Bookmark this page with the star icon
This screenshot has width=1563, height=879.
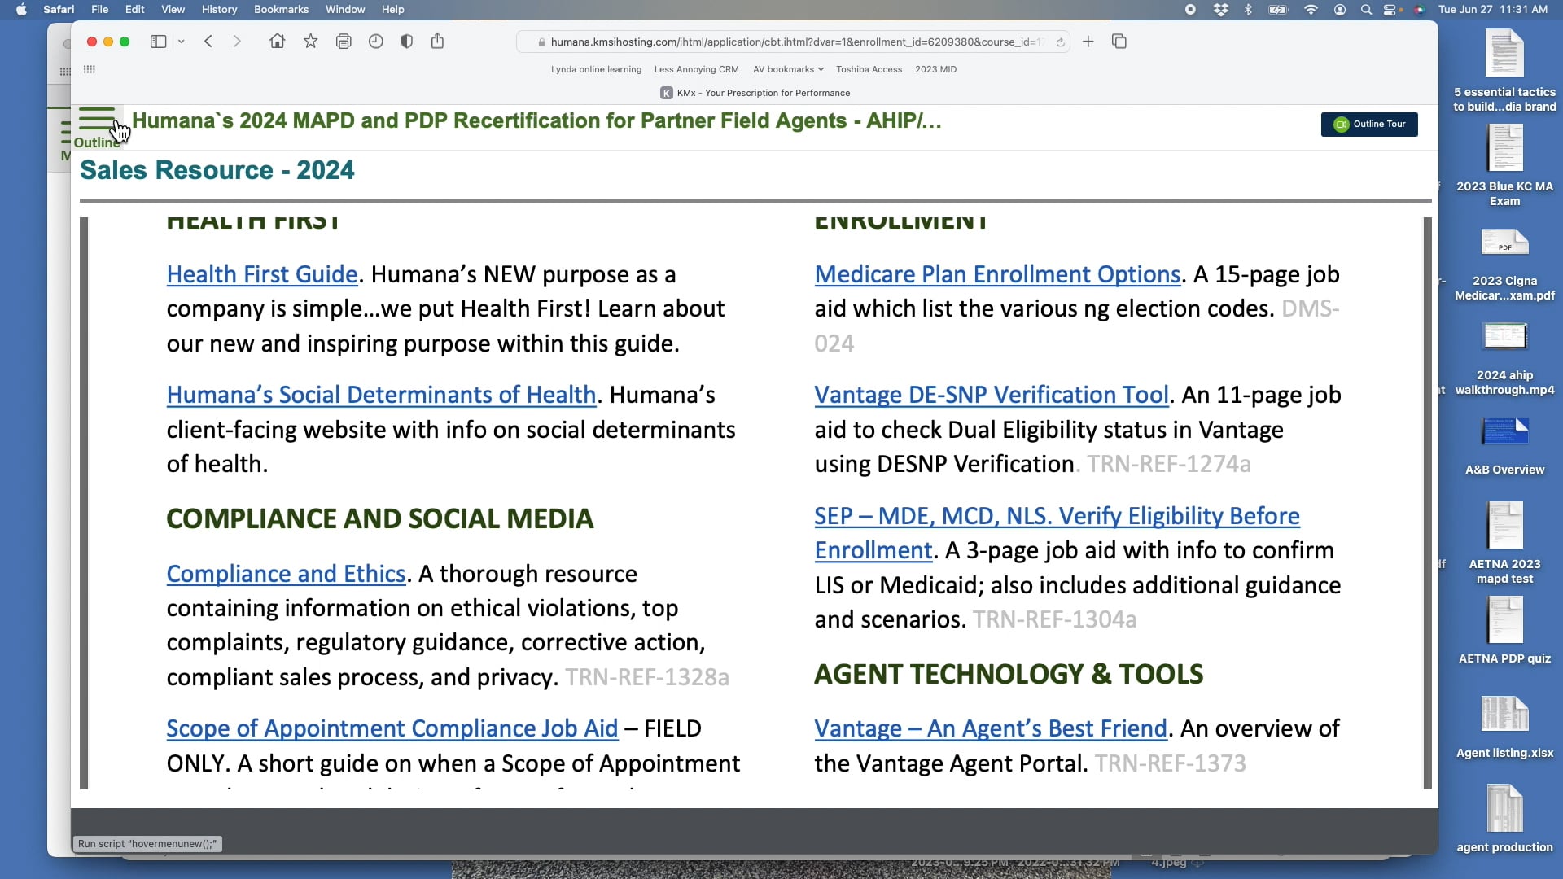310,42
